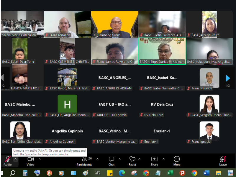
Task: Click Franz Ignacio's profile photo
Action: pos(209,131)
